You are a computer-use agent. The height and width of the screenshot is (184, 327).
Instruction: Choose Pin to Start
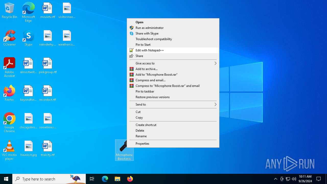tap(173, 45)
